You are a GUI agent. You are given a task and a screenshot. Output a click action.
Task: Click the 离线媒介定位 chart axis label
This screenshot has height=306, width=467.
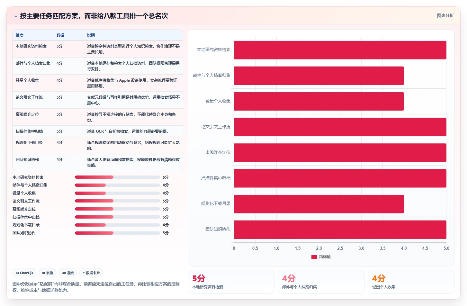(218, 153)
